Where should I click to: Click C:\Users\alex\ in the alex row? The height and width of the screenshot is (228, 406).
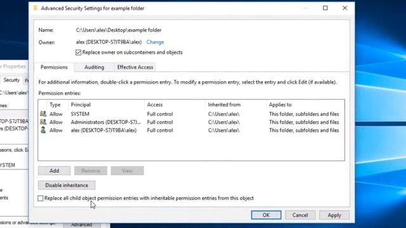click(224, 130)
